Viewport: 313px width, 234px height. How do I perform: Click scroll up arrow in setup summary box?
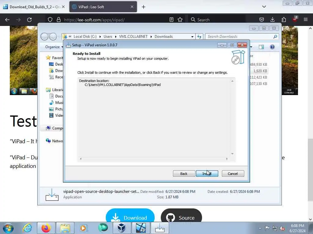(232, 81)
